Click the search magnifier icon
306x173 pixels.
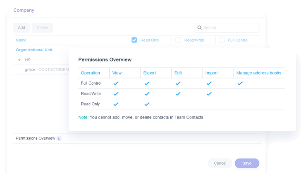pos(199,28)
